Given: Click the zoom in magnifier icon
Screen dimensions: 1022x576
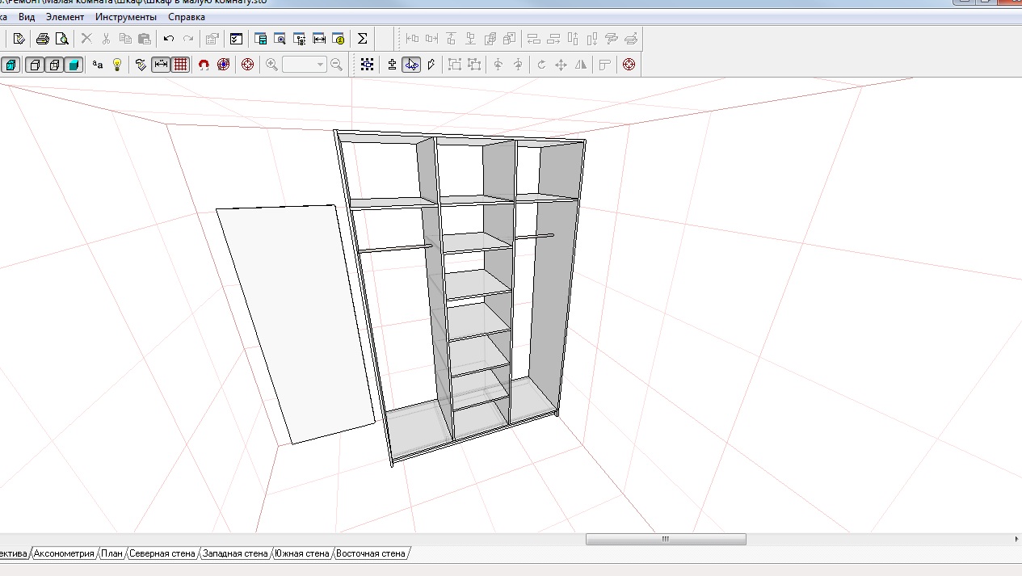Looking at the screenshot, I should 272,65.
